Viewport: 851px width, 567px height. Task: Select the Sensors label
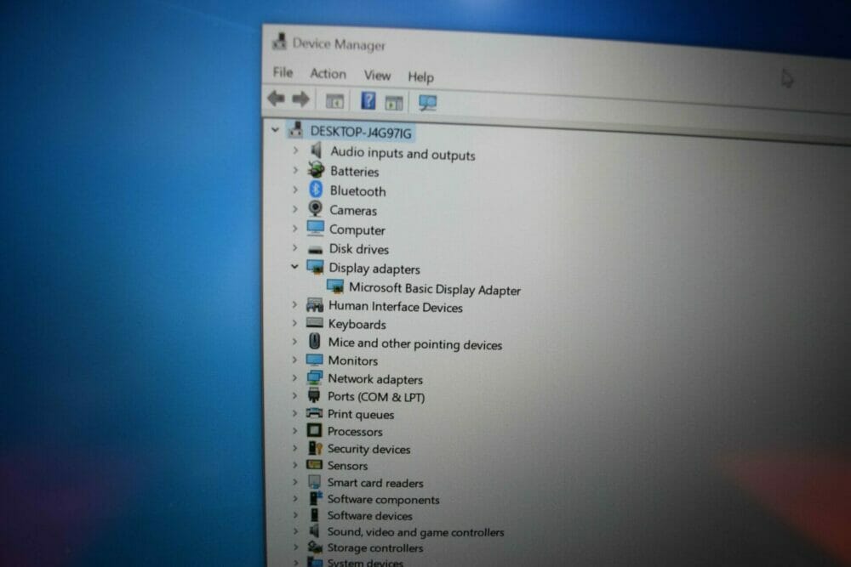click(x=347, y=466)
